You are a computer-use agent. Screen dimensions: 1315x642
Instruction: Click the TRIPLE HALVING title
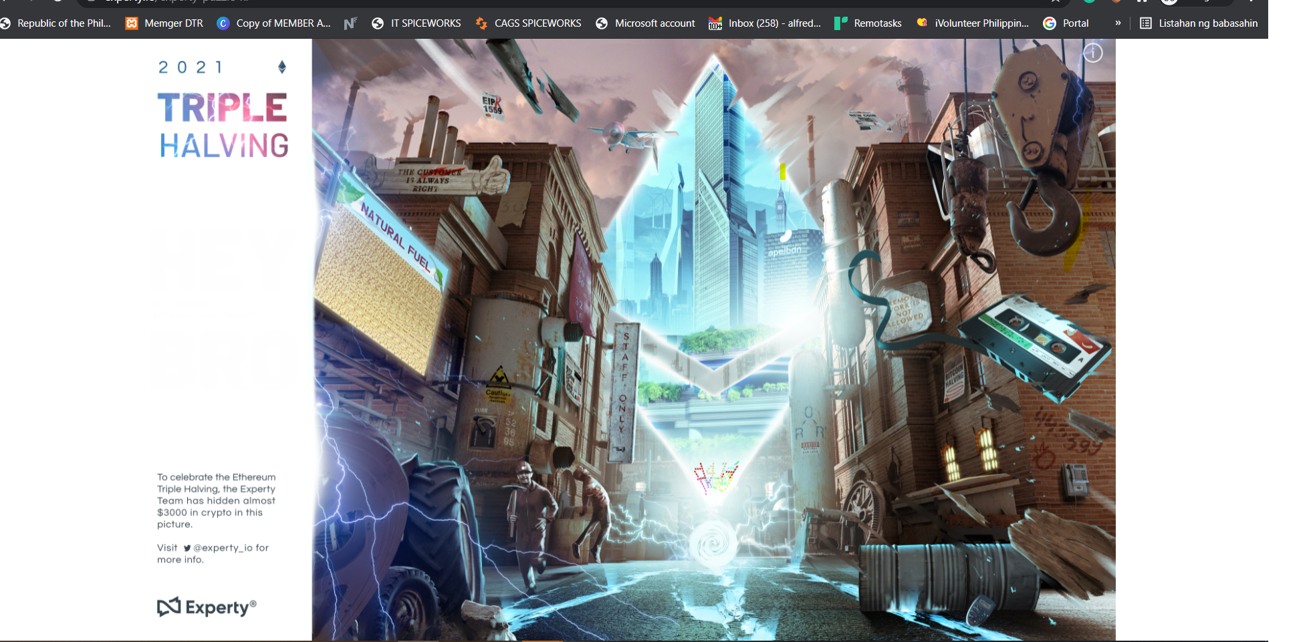(223, 126)
